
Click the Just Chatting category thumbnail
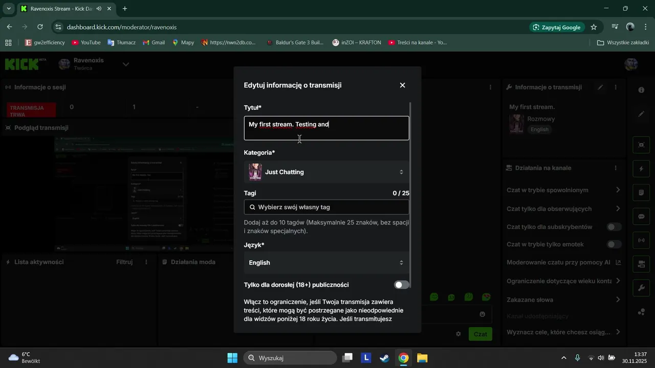pyautogui.click(x=255, y=172)
